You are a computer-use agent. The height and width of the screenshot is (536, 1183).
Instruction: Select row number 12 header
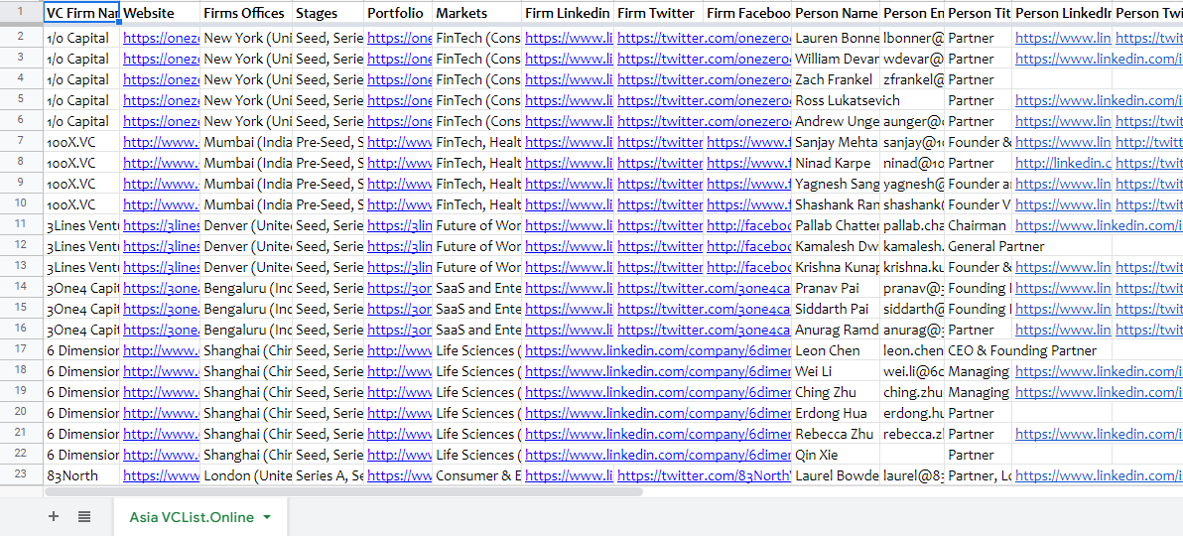tap(21, 246)
